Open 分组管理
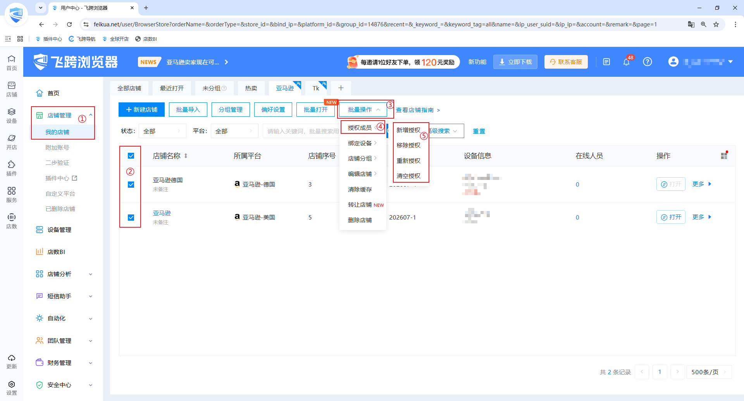 click(231, 110)
